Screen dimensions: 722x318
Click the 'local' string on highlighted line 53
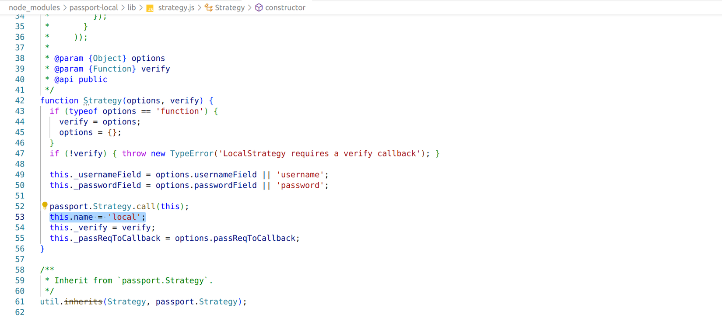[x=124, y=217]
